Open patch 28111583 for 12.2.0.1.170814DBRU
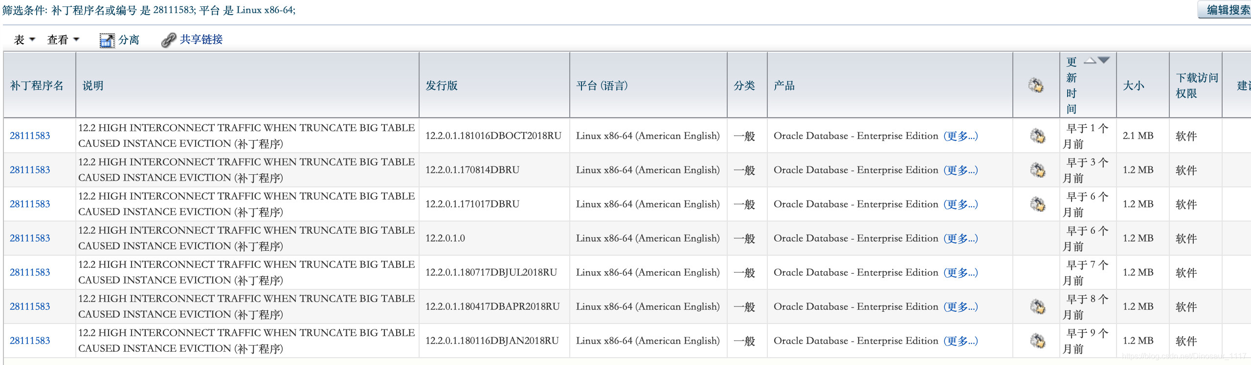The image size is (1251, 365). click(x=30, y=170)
